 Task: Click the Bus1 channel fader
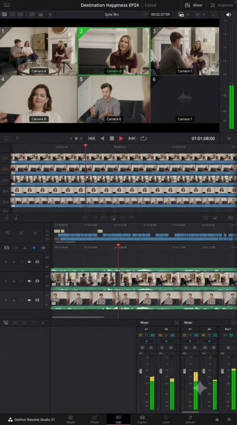pyautogui.click(x=222, y=371)
